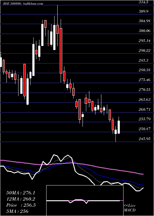
Task: Click the last white candlestick on the chart
Action: [119, 127]
